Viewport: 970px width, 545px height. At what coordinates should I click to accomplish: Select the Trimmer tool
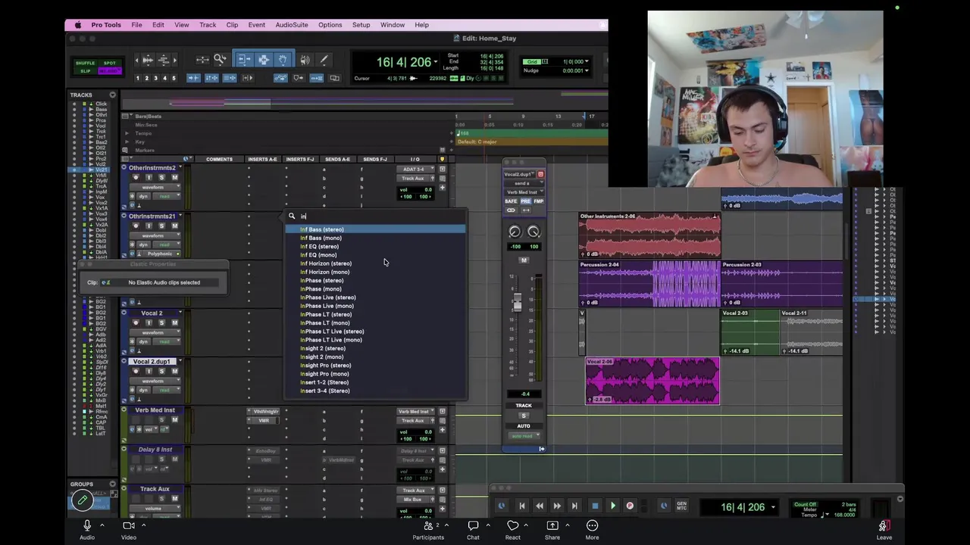[x=244, y=60]
